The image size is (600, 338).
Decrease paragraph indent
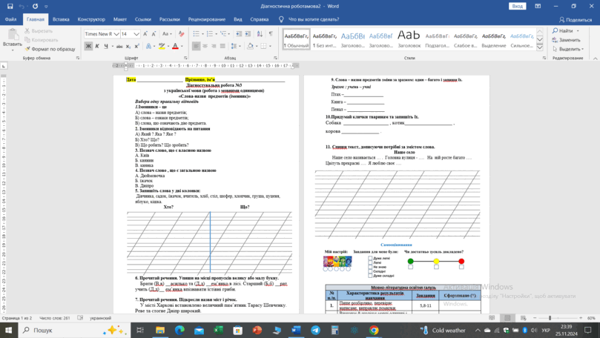pos(239,34)
